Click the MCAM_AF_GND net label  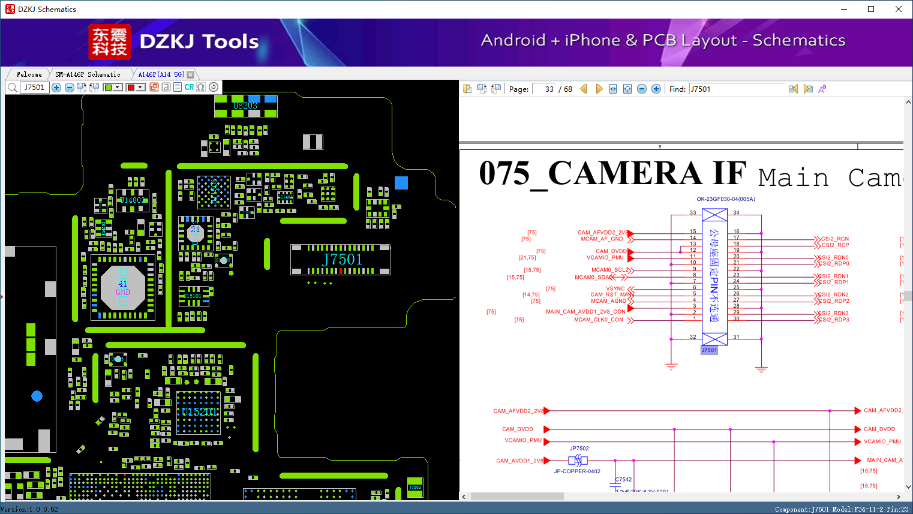602,239
